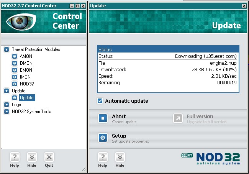The image size is (249, 174).
Task: Click the 2.31 KB/sec speed value
Action: tap(224, 76)
